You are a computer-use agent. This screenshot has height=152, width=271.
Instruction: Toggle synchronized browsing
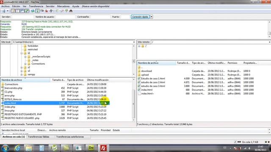point(66,11)
